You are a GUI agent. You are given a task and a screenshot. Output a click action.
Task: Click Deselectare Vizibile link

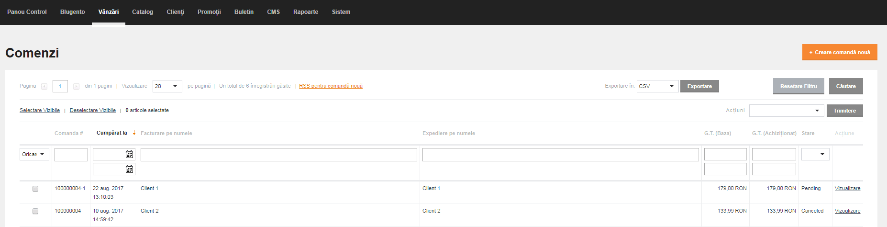[93, 110]
